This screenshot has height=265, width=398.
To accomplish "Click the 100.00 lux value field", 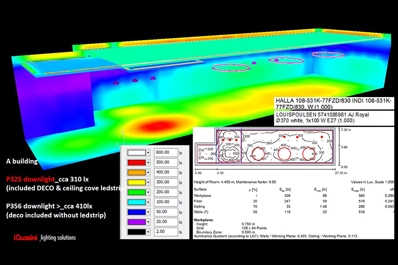I will click(x=166, y=202).
